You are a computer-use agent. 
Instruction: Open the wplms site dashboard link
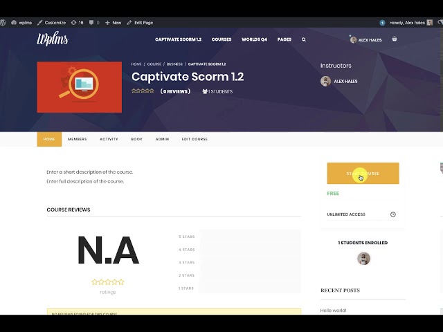pyautogui.click(x=21, y=23)
